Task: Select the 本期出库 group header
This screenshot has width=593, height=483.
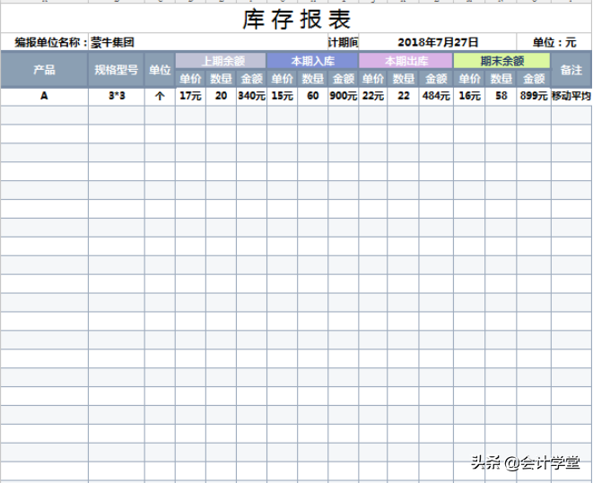Action: [x=406, y=61]
